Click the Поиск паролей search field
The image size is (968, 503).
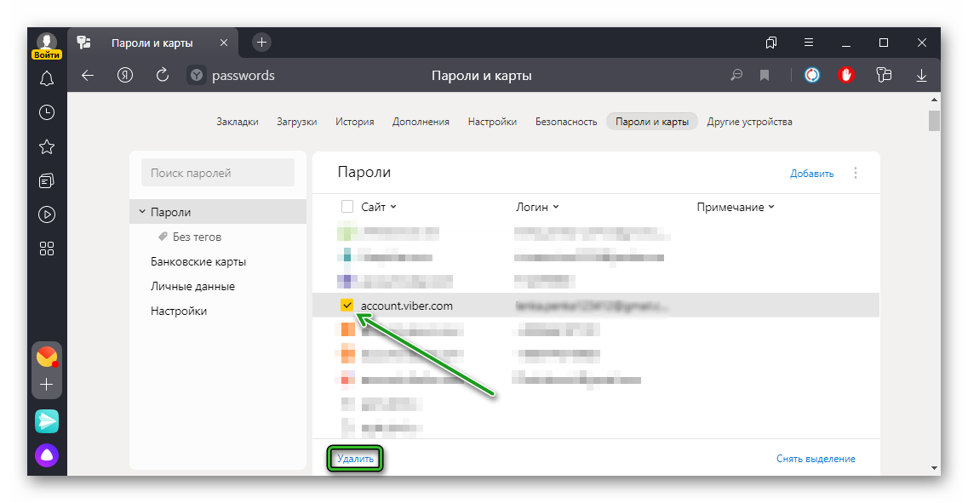218,173
